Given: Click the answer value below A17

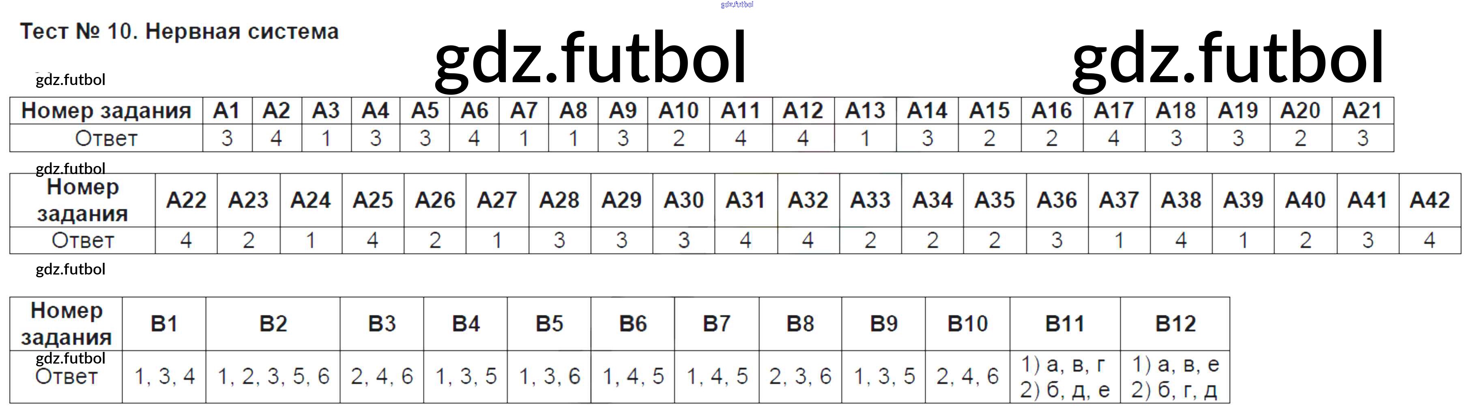Looking at the screenshot, I should pos(1113,138).
